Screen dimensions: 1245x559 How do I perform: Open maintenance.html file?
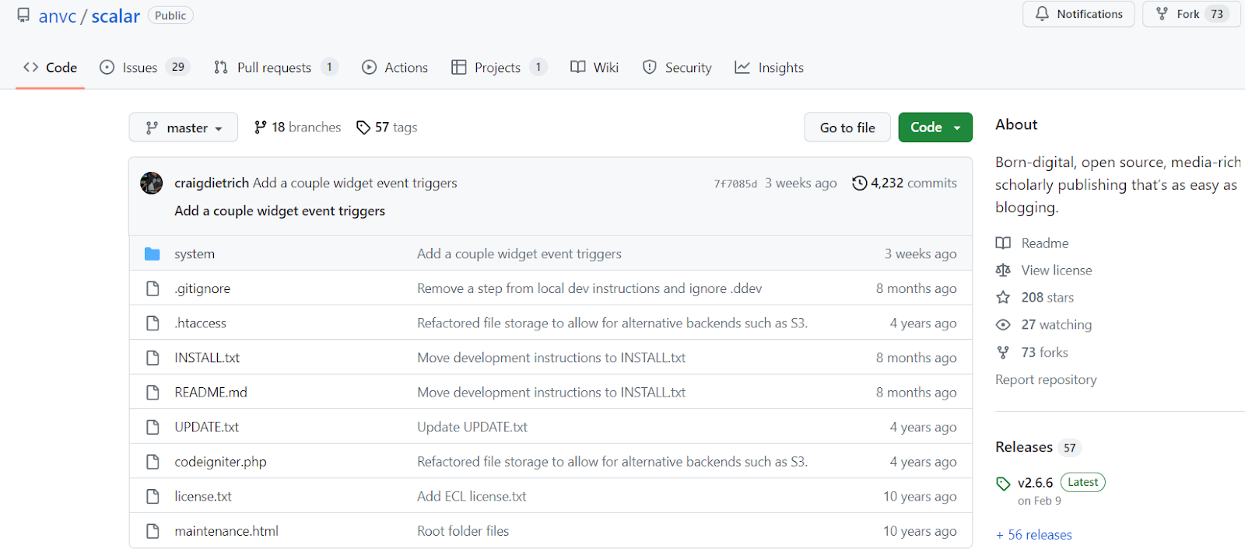tap(226, 531)
